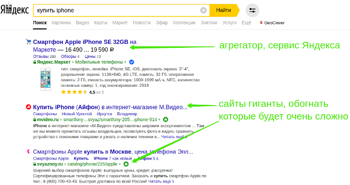Open the Новый Уренгой sitelink
The height and width of the screenshot is (185, 350).
click(76, 114)
